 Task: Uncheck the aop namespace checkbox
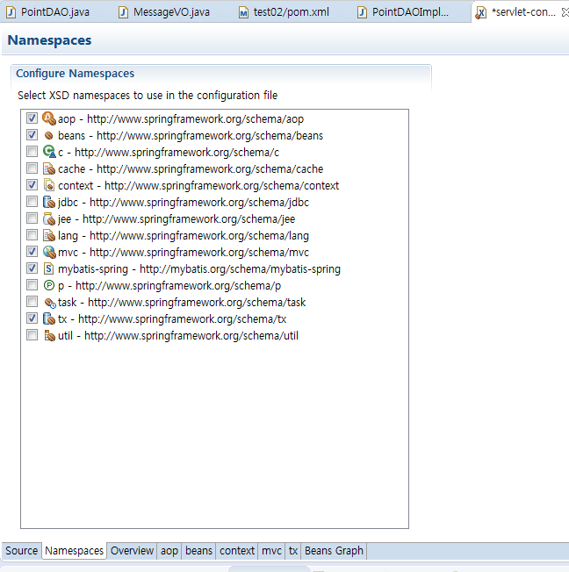(x=32, y=118)
